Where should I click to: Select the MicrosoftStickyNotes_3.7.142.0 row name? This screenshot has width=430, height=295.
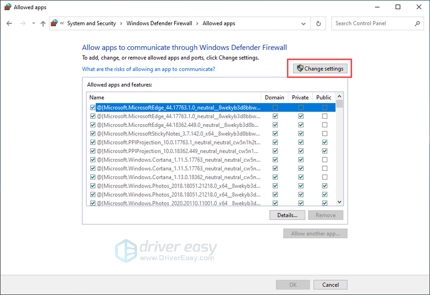(x=178, y=134)
